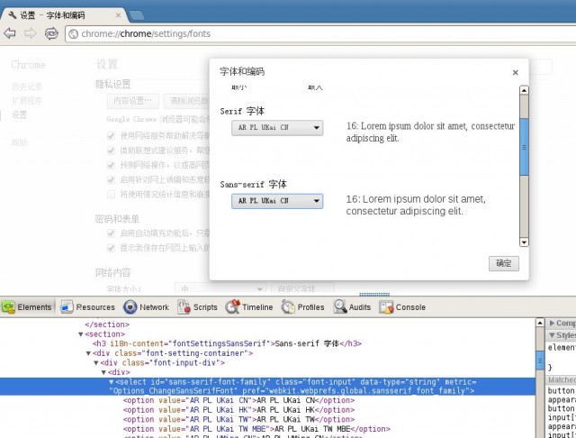The image size is (576, 438).
Task: Toggle 使用网络服务帮助解决 checkbox
Action: click(111, 136)
